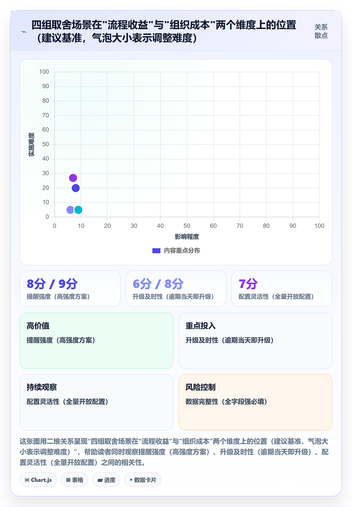Click 提醒强度（高强度方案） under 8分 / 9分

click(58, 297)
